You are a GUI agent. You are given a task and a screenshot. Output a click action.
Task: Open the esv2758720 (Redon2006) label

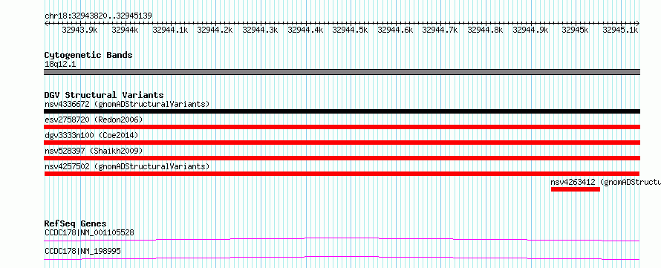pos(94,120)
